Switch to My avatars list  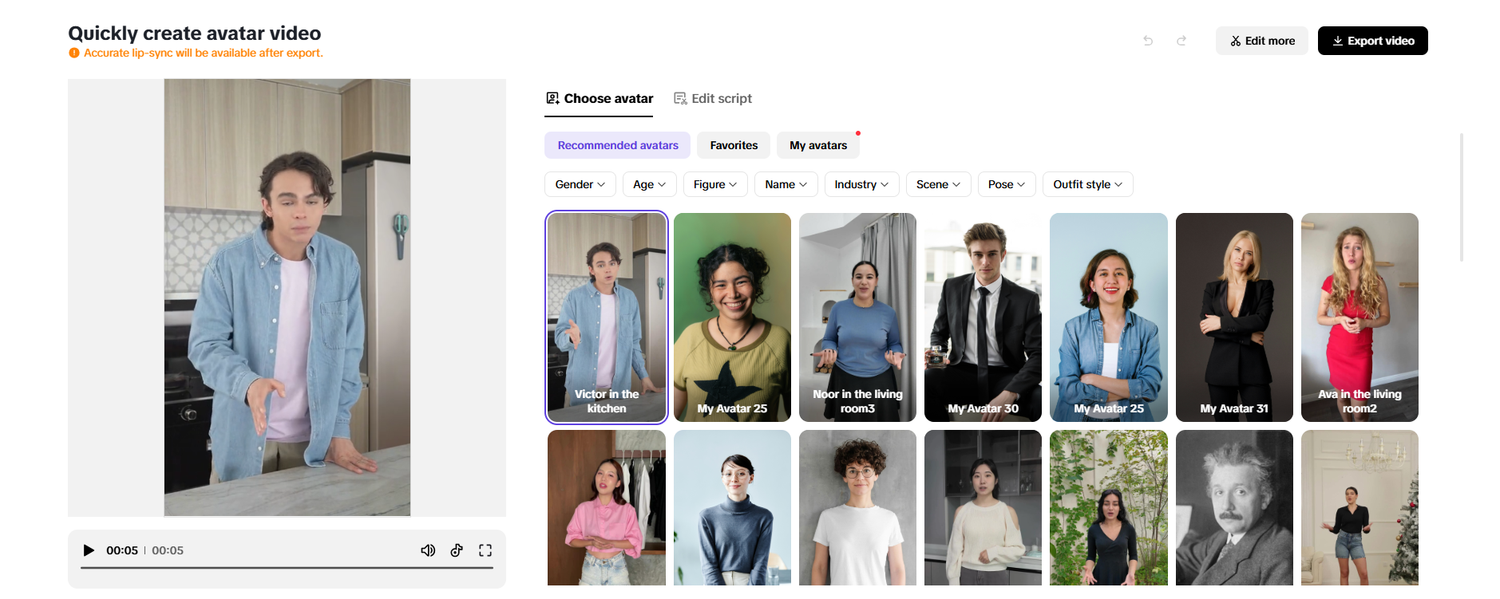point(818,145)
